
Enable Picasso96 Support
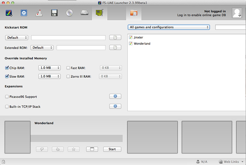(7, 97)
